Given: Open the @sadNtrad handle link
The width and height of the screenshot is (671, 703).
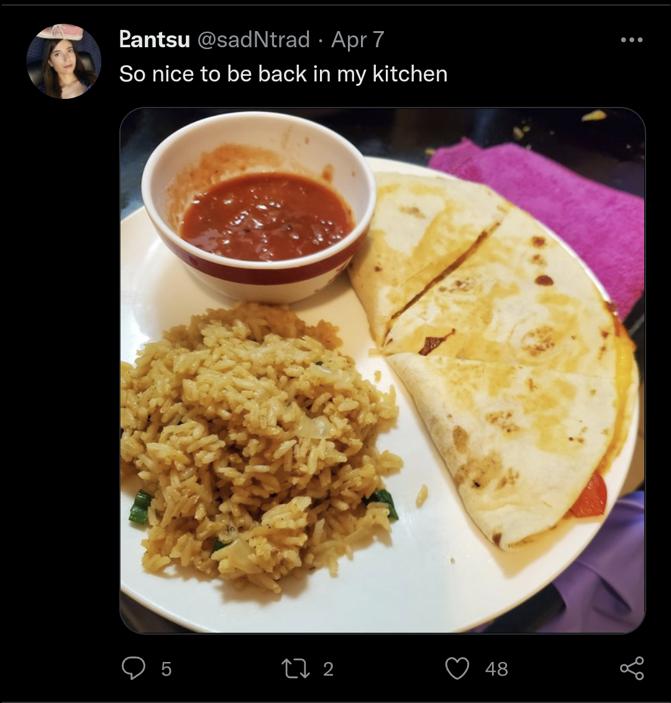Looking at the screenshot, I should (253, 39).
